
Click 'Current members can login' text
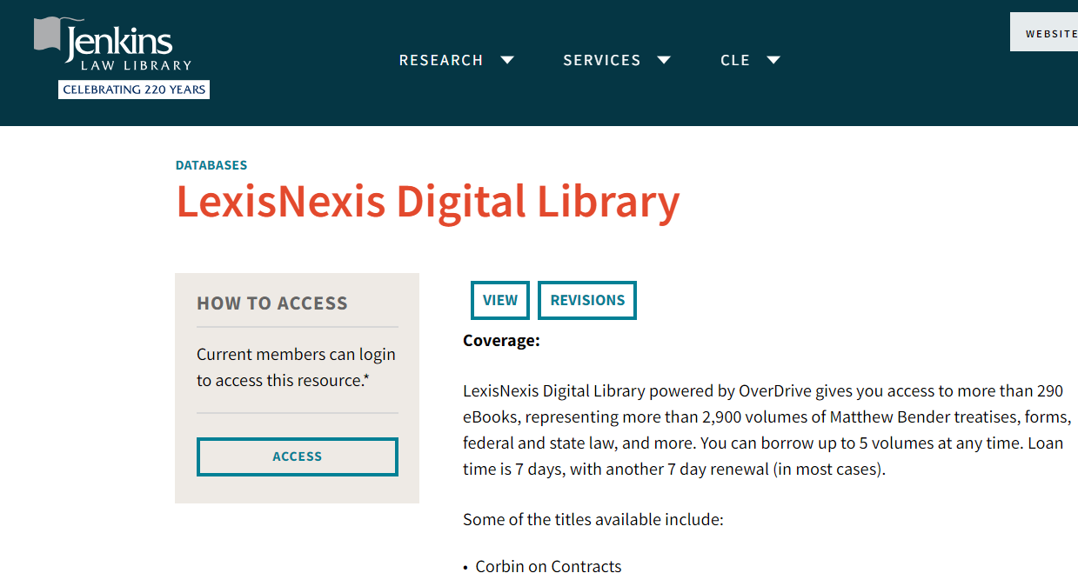click(296, 355)
